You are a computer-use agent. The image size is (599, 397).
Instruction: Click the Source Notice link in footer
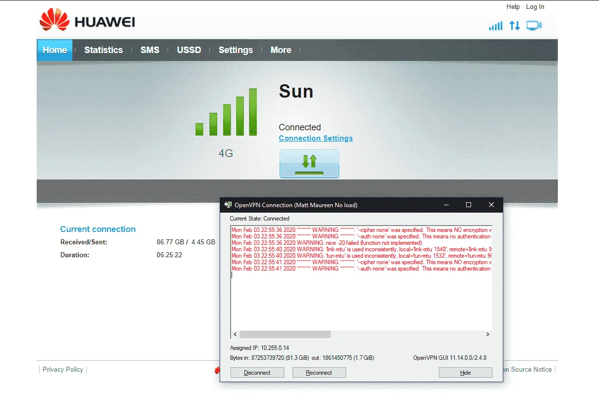click(528, 369)
